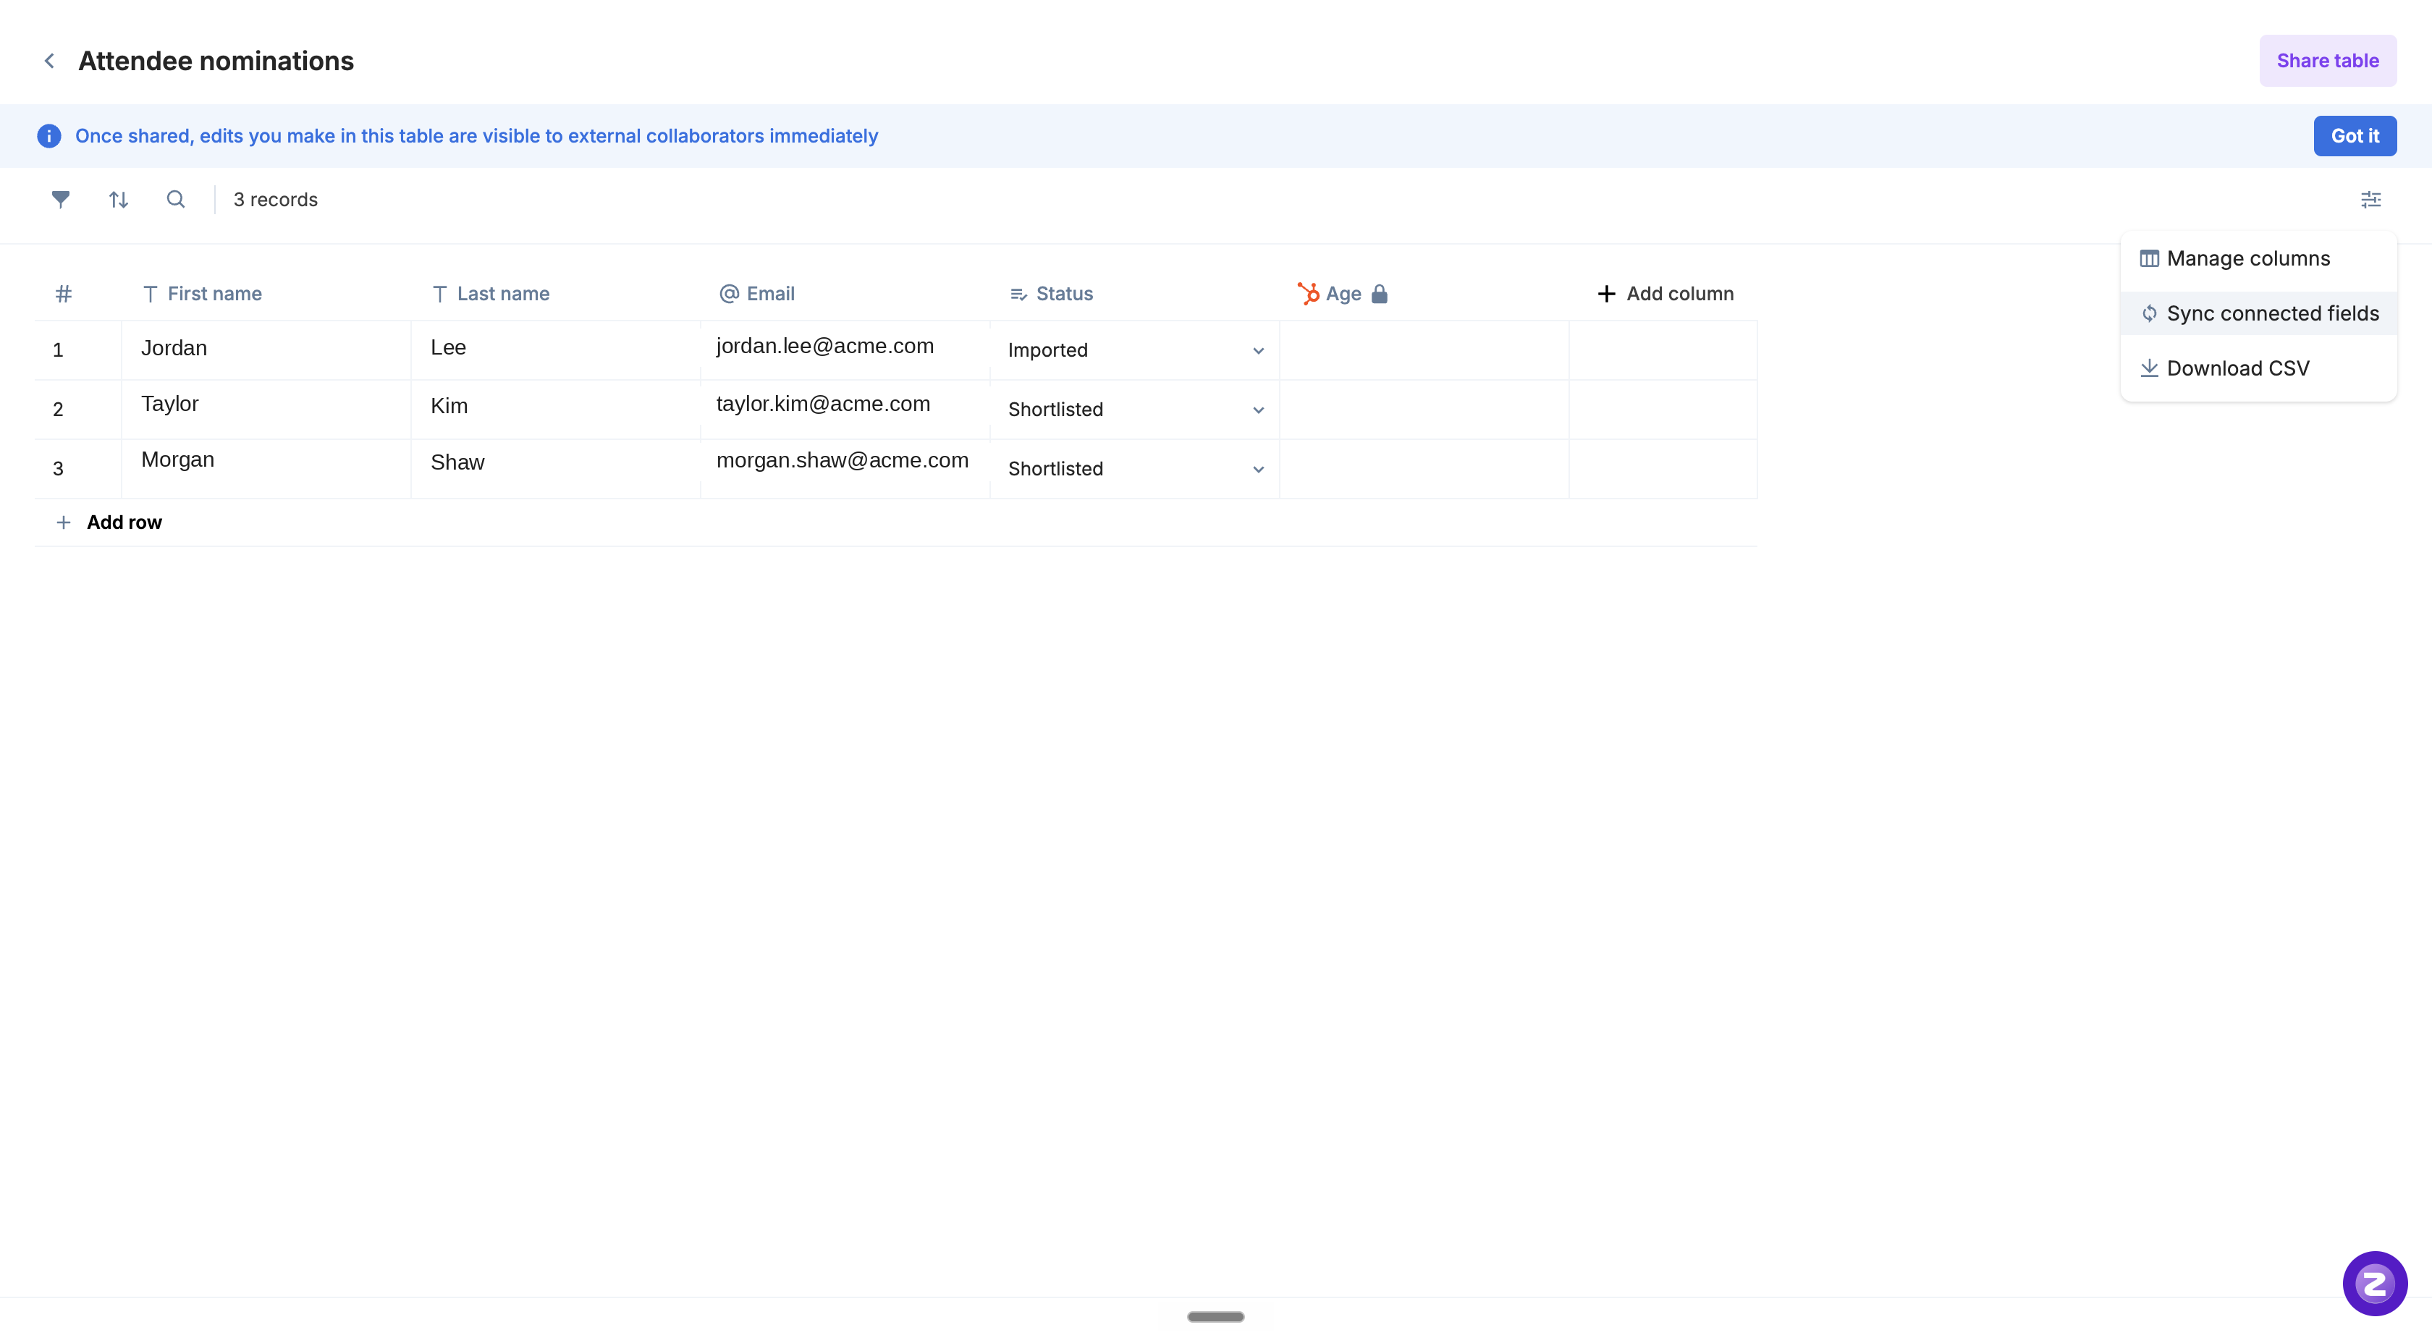Viewport: 2432px width, 1343px height.
Task: Click the @ icon in Email header
Action: pos(729,294)
